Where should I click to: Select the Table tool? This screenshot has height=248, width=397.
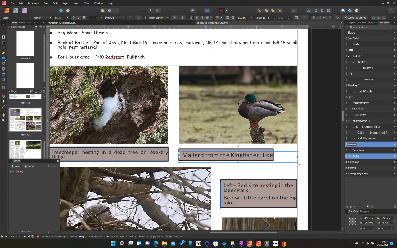point(3,42)
